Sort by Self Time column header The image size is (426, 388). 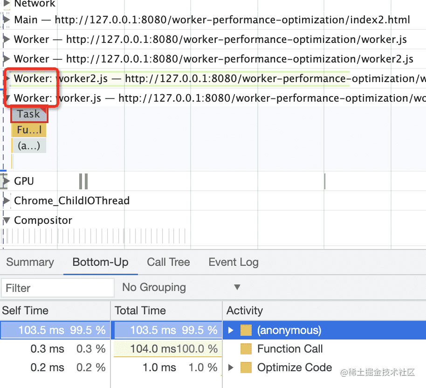coord(25,311)
